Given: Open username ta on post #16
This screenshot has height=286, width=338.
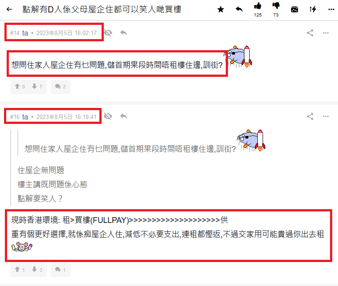Looking at the screenshot, I should click(25, 117).
